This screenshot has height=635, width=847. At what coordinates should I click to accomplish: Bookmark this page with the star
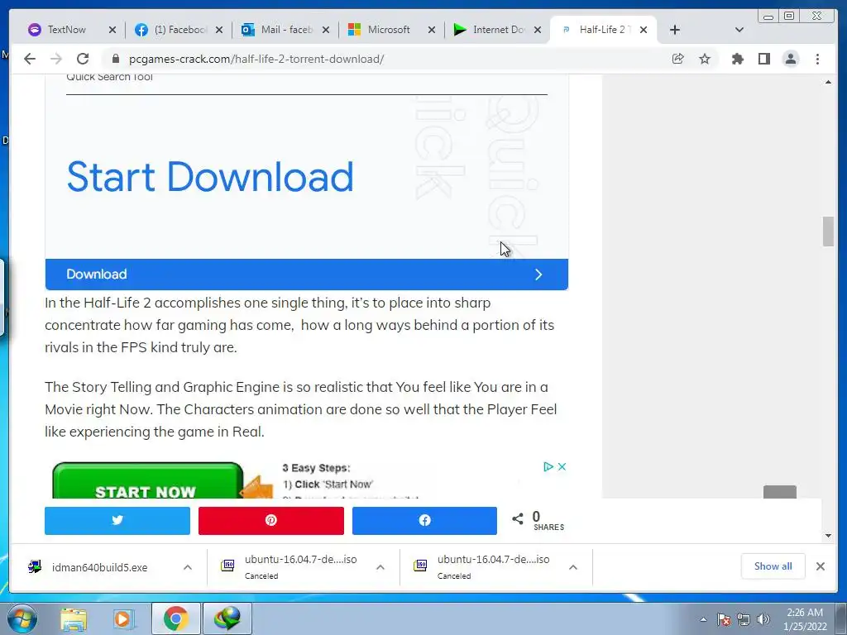[x=705, y=59]
